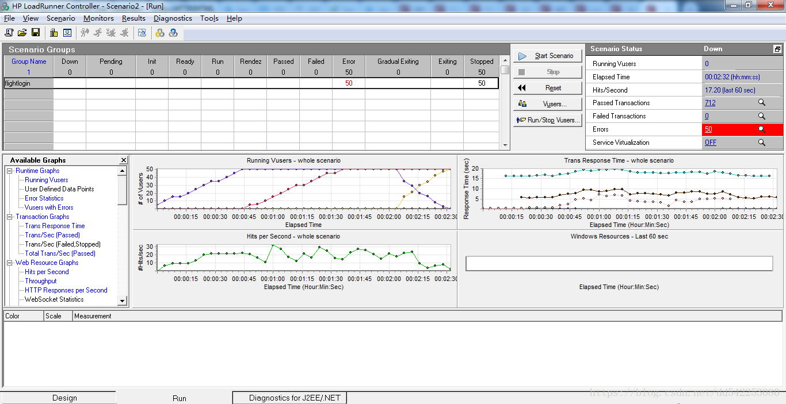Select Hits per Second tree item
This screenshot has width=786, height=404.
click(x=47, y=272)
